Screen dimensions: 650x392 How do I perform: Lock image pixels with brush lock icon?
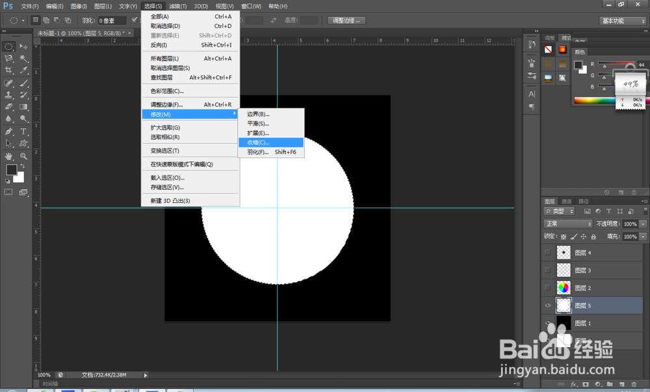574,237
